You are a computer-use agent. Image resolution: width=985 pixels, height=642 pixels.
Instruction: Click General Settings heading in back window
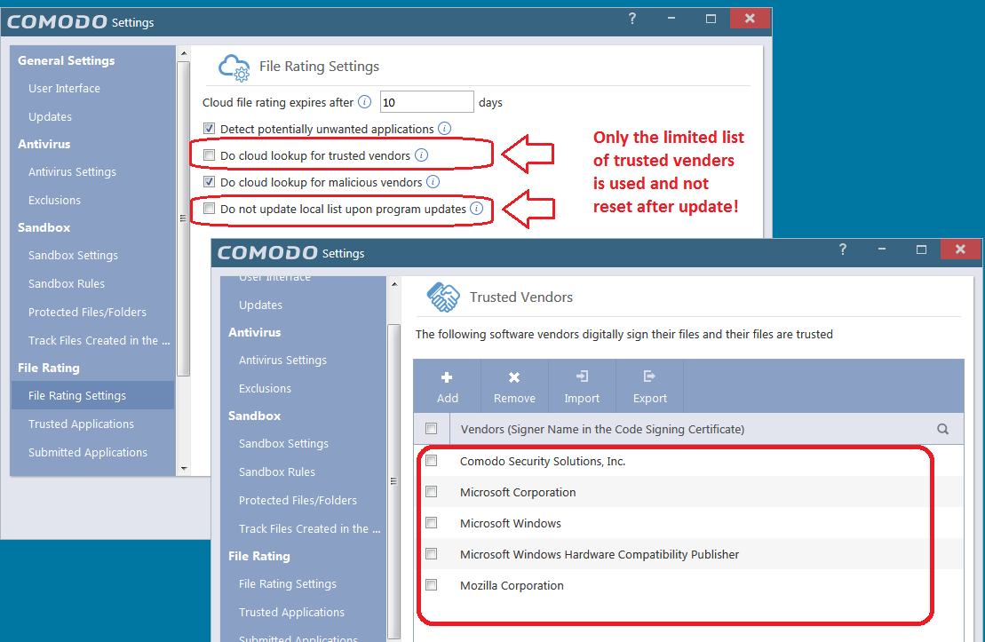click(66, 61)
